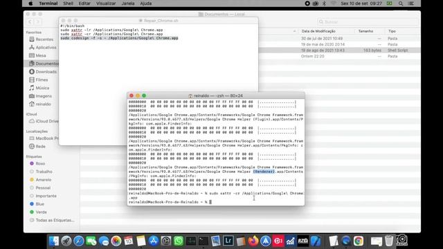Click codesign line in Repair_Chrome.sh editor
The height and width of the screenshot is (249, 443).
tap(119, 38)
